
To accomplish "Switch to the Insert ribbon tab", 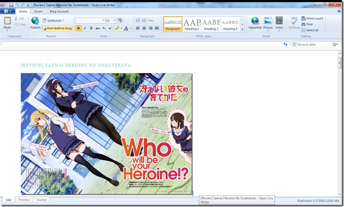I will pos(38,11).
